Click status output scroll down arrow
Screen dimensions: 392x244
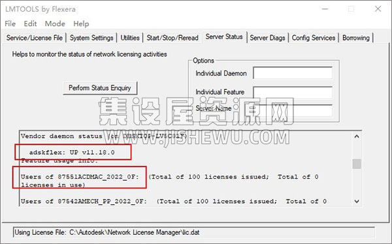pos(357,202)
